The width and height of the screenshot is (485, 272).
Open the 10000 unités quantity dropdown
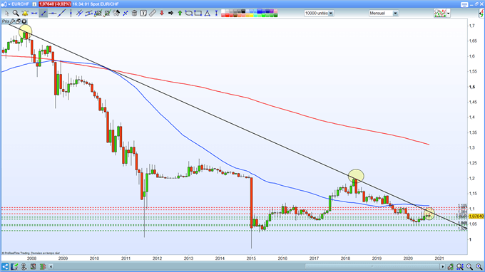[319, 14]
